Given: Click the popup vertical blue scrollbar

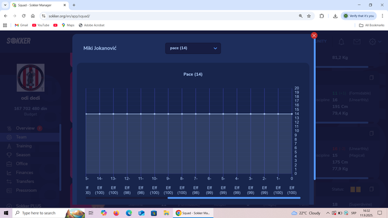Looking at the screenshot, I should click(x=315, y=109).
